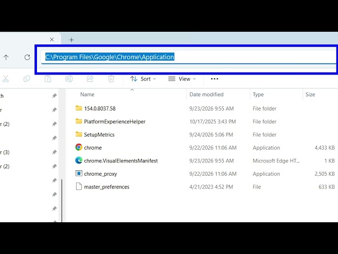Close the current Explorer tab
This screenshot has width=338, height=254.
pos(52,40)
